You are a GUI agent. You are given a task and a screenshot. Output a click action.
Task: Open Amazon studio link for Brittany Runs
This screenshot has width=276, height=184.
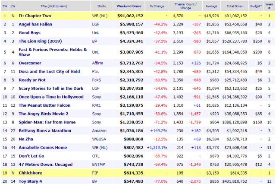(99, 131)
